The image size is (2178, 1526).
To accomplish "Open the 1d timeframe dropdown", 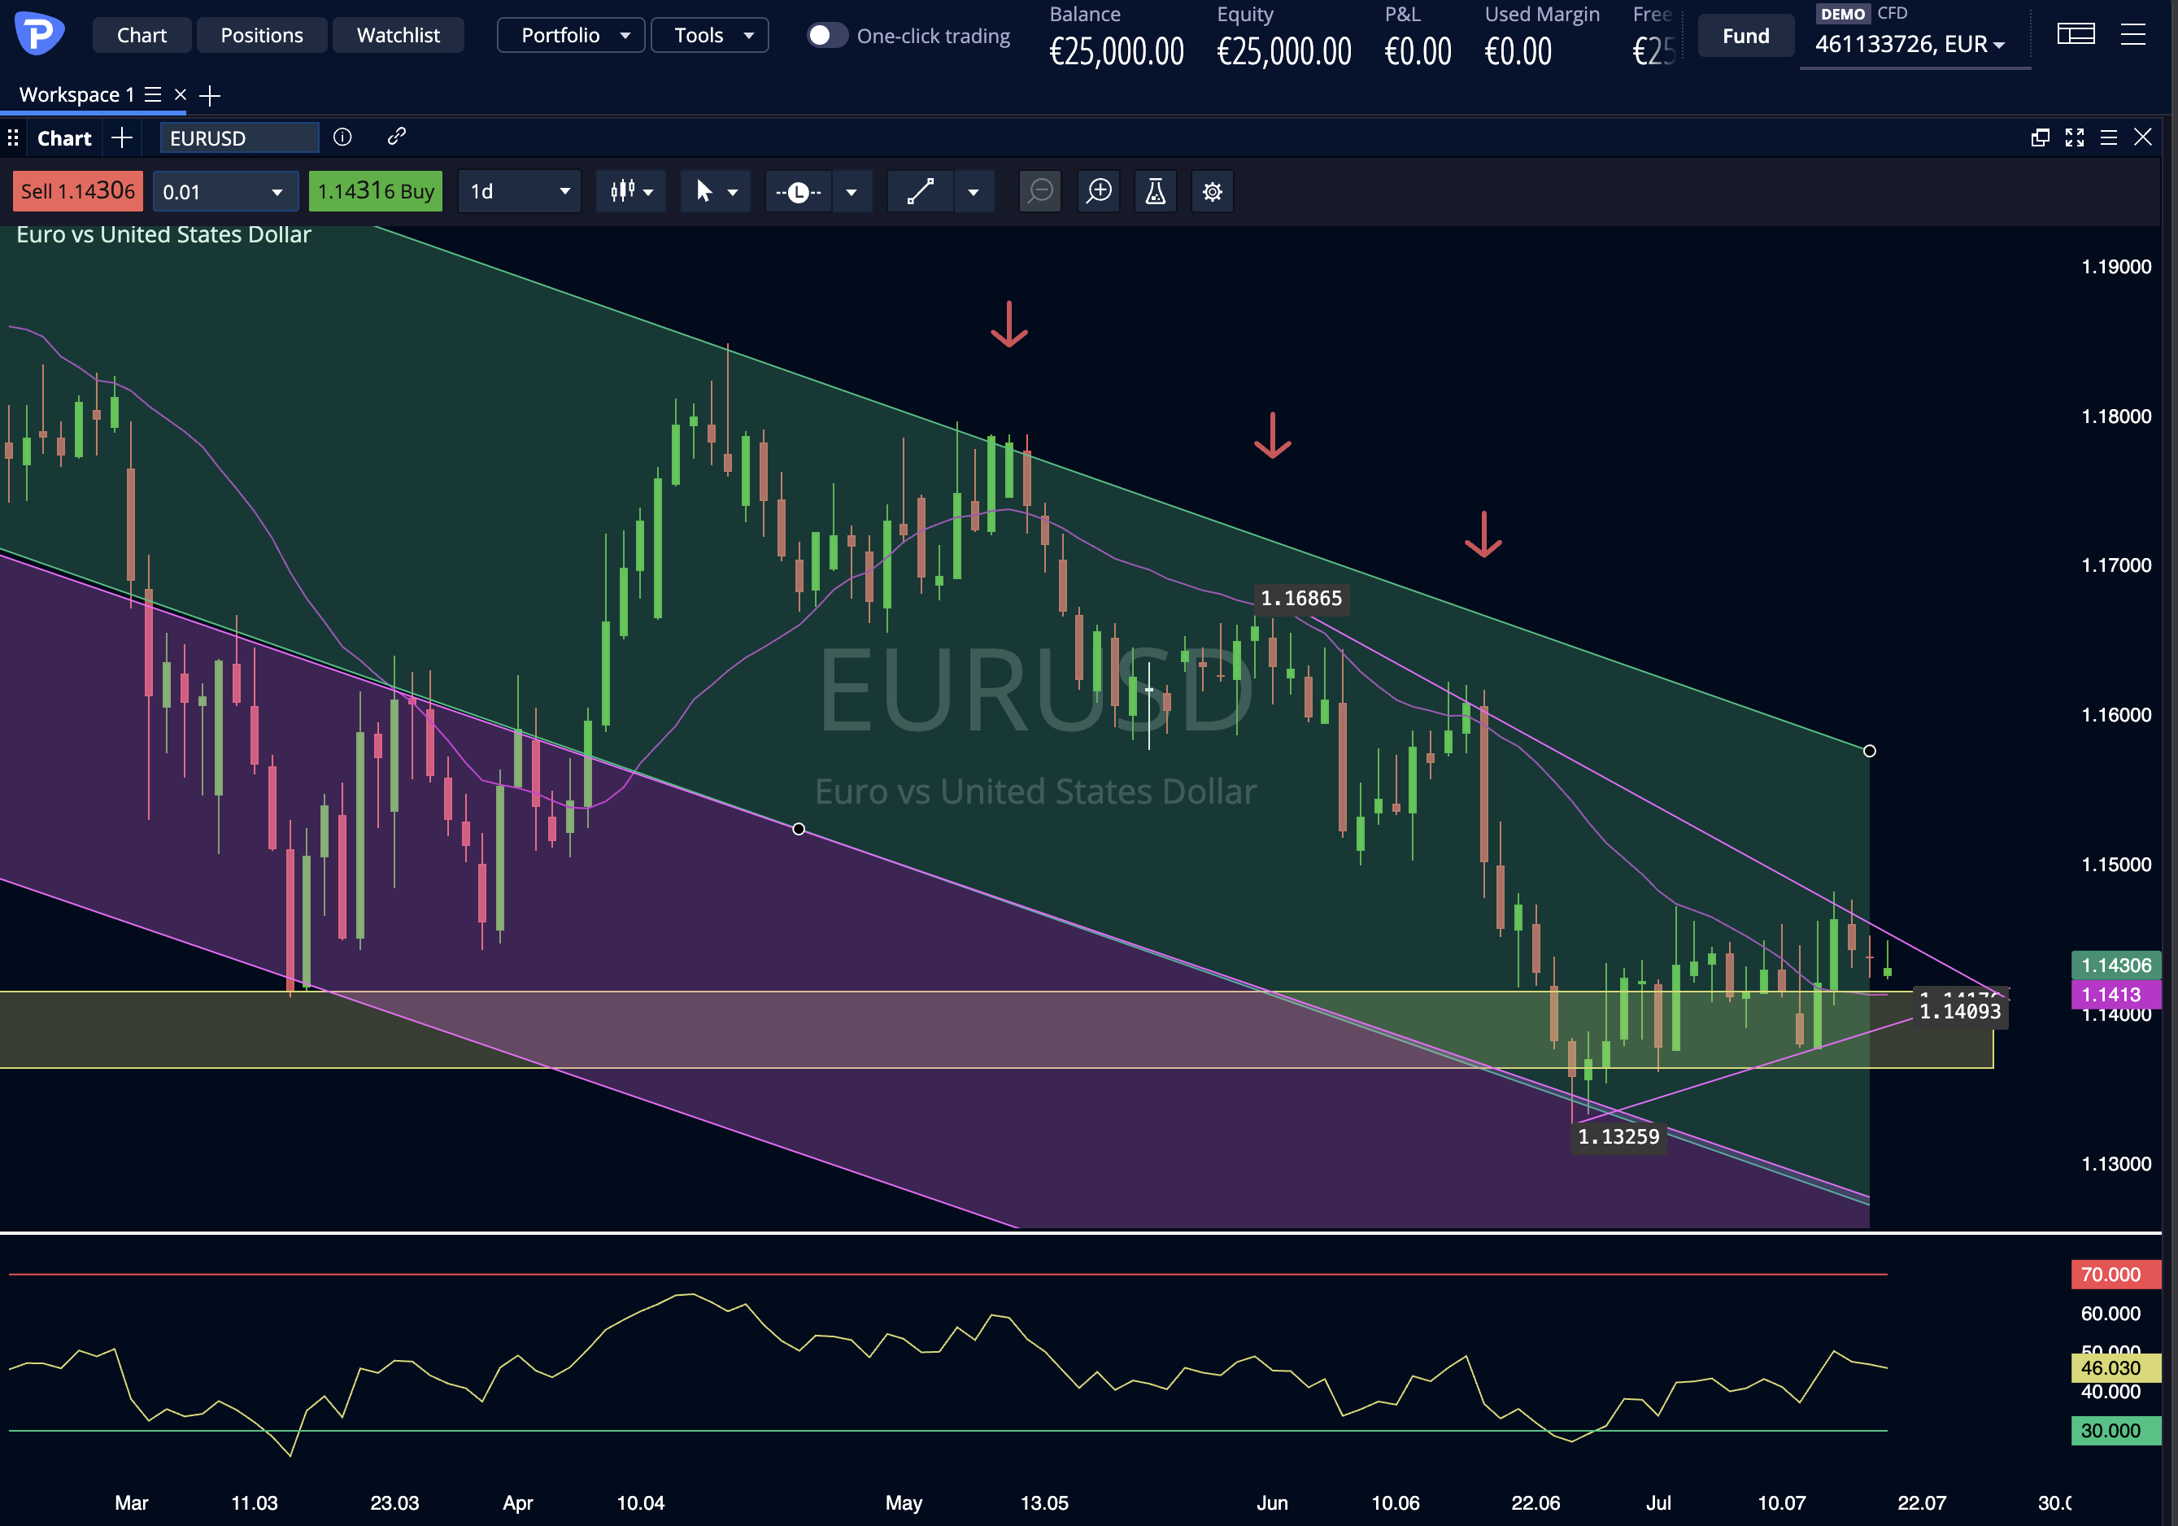I will 519,192.
